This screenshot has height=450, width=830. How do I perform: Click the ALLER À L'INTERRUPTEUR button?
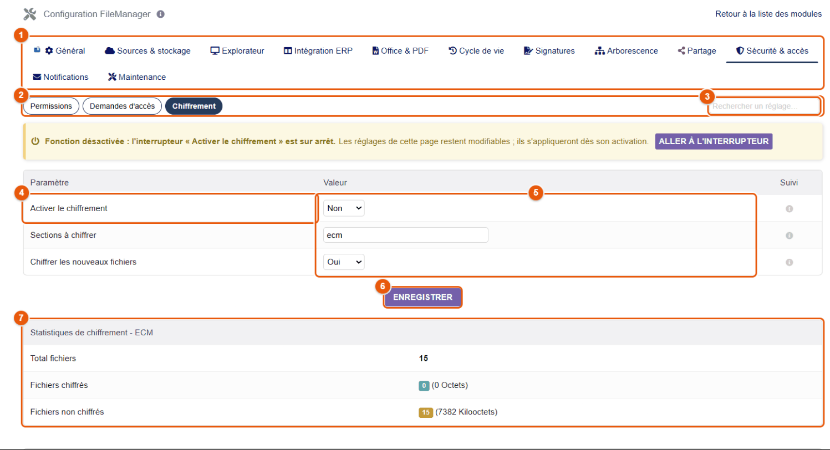[714, 141]
